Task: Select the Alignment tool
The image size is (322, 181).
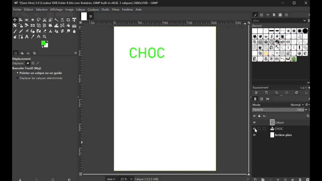Action: tap(21, 20)
